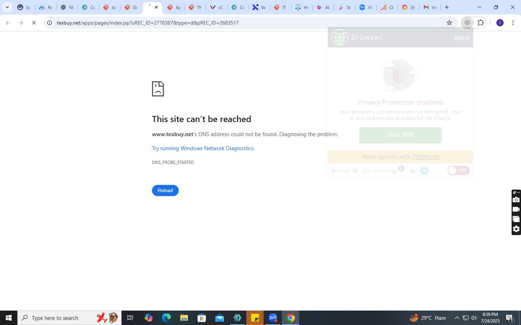Click the screenshot camera icon in side toolbar
The width and height of the screenshot is (521, 325).
(516, 200)
